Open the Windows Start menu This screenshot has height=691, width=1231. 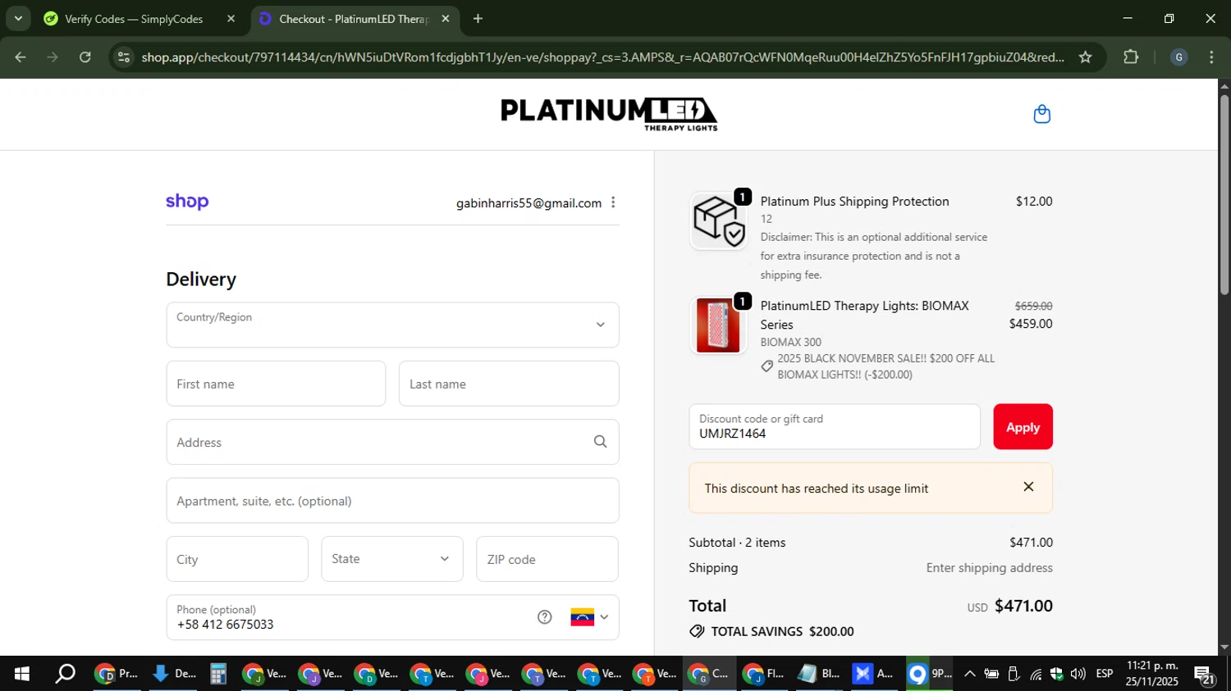point(22,674)
